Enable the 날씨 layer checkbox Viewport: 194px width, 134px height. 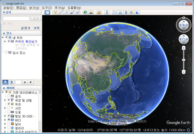tap(9, 123)
